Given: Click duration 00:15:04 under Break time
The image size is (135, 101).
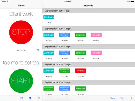Looking at the screenshot, I should (x=80, y=41).
